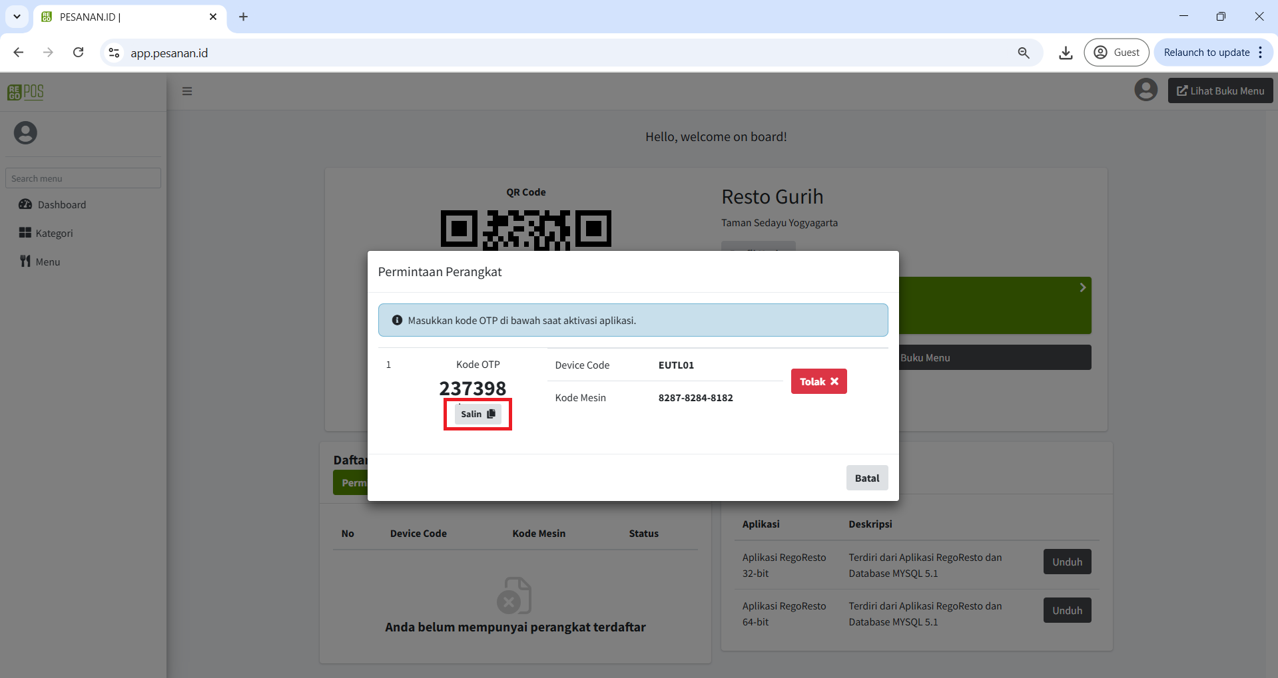Click Relaunch to update button
1278x678 pixels.
coord(1206,53)
